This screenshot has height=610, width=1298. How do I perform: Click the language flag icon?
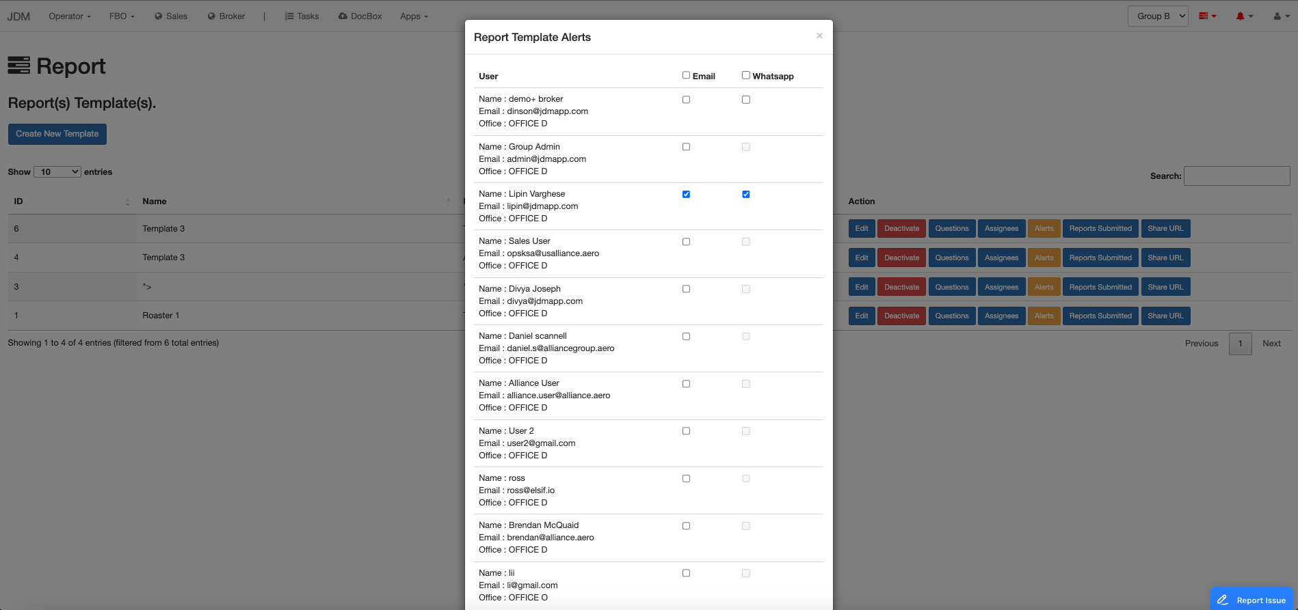(x=1204, y=16)
